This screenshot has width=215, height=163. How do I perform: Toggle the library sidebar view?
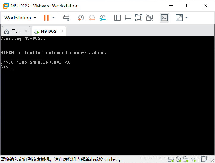117,18
